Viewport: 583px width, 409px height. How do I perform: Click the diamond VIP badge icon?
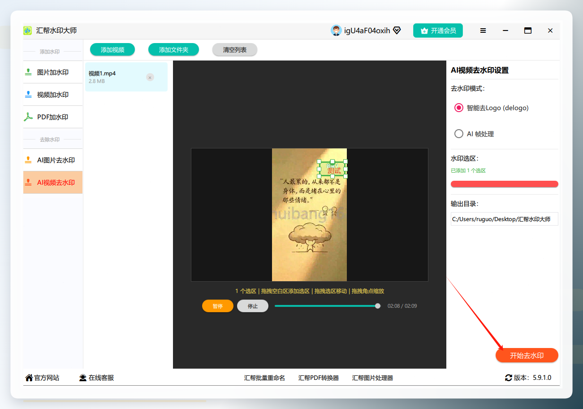(x=397, y=30)
